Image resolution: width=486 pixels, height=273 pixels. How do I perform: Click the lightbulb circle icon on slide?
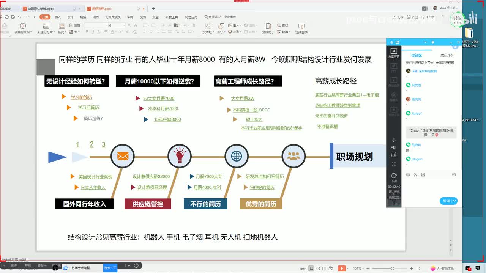point(179,156)
